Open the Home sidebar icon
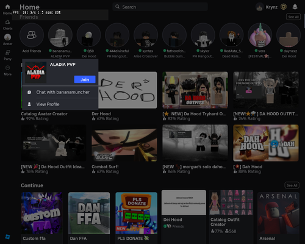Viewport: 305px width, 244px height. click(x=7, y=7)
